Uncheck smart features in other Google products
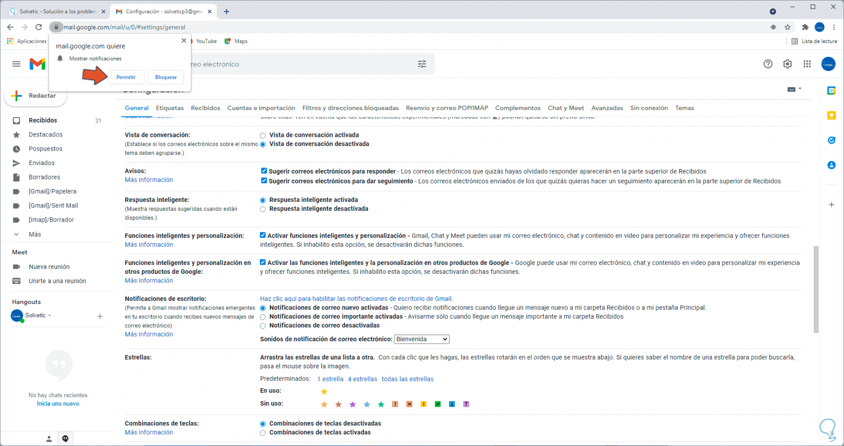The height and width of the screenshot is (446, 844). click(x=263, y=262)
